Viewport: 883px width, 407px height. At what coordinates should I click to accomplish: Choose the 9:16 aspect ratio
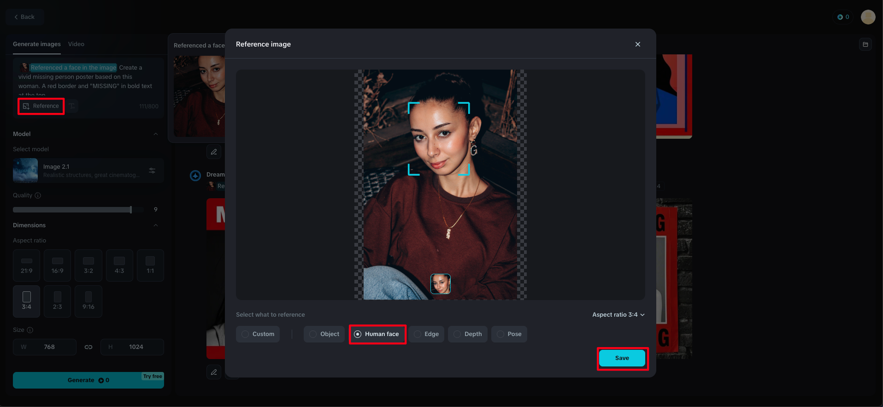tap(88, 301)
